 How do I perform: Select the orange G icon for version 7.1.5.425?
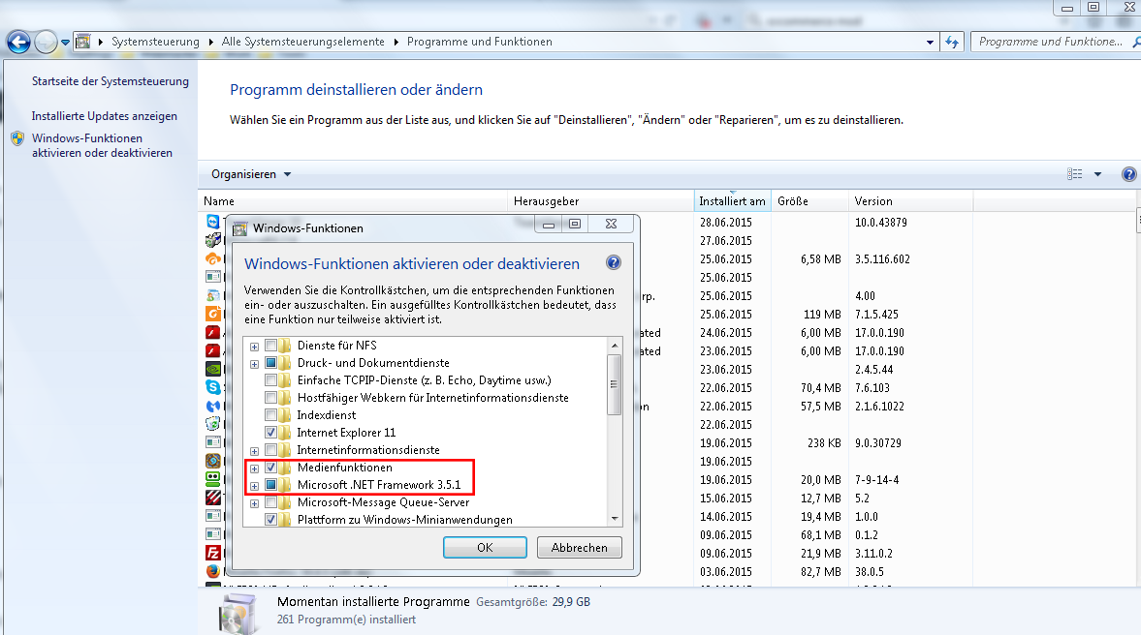(213, 314)
